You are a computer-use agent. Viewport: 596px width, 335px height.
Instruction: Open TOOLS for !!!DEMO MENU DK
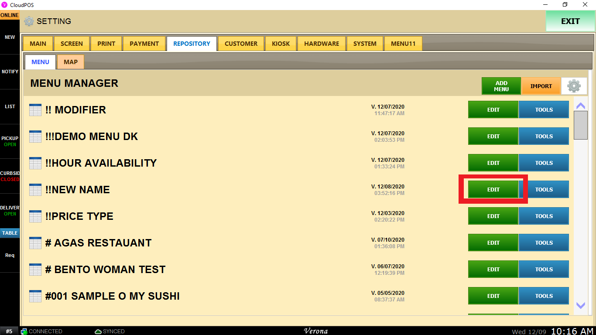pyautogui.click(x=544, y=136)
